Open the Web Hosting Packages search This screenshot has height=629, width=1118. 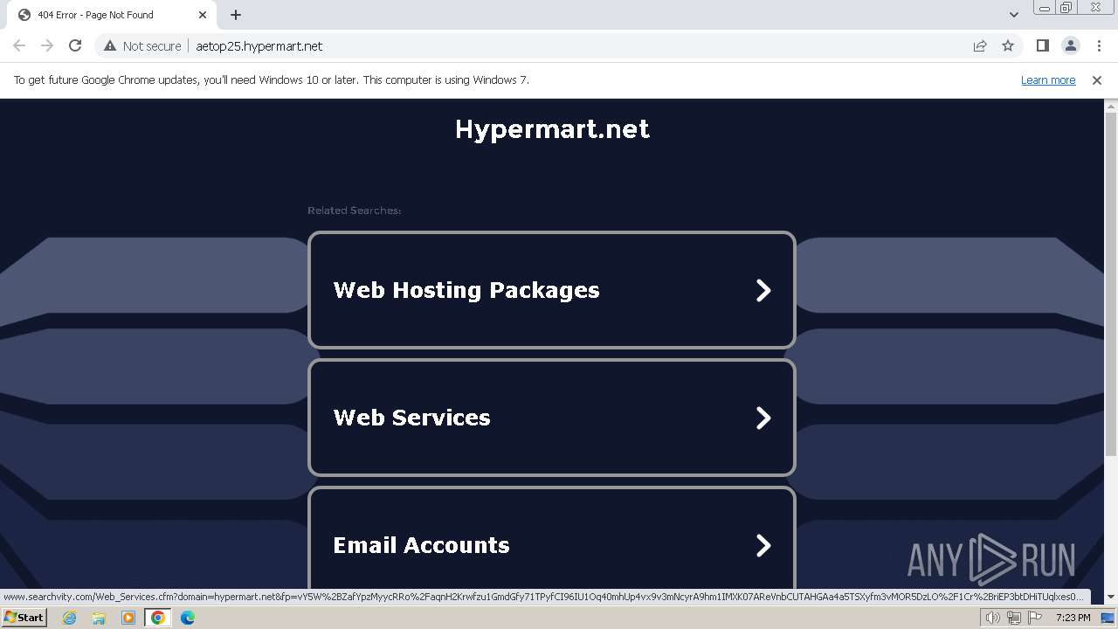point(552,290)
